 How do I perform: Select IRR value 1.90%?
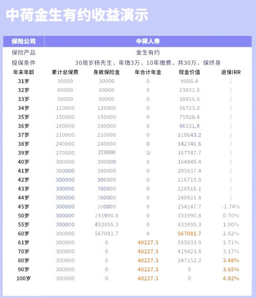click(x=231, y=224)
